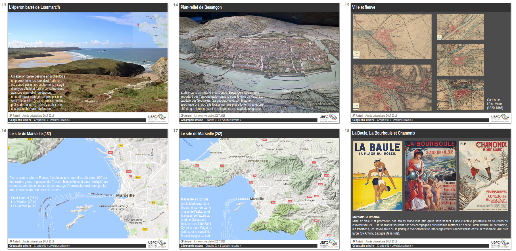
Task: Click Cartes de l'État-Major caption
Action: 495,104
